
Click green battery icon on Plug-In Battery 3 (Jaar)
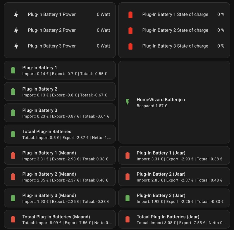[x=128, y=198]
